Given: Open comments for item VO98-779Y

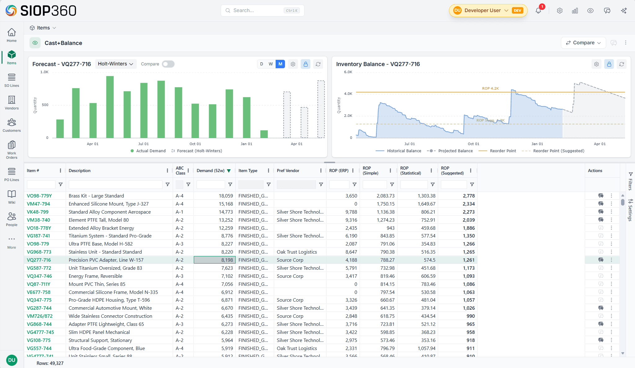Looking at the screenshot, I should (x=601, y=196).
